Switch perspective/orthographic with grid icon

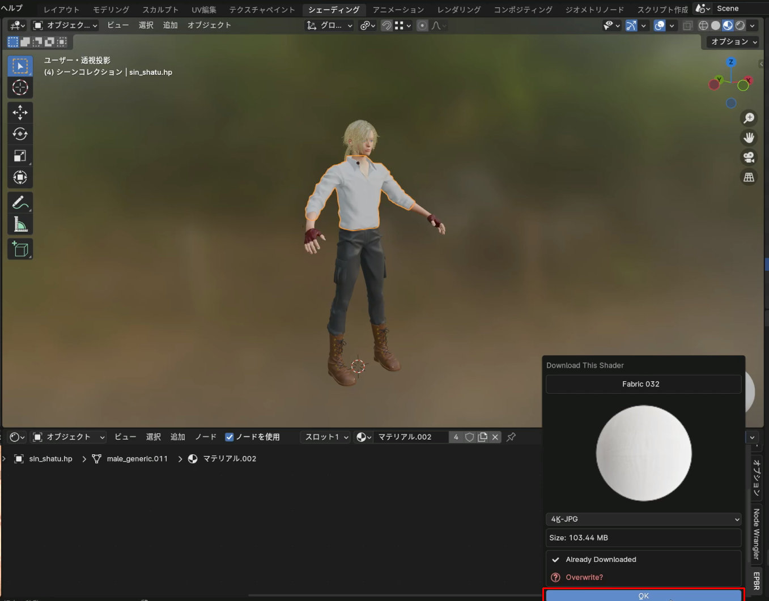click(x=749, y=177)
